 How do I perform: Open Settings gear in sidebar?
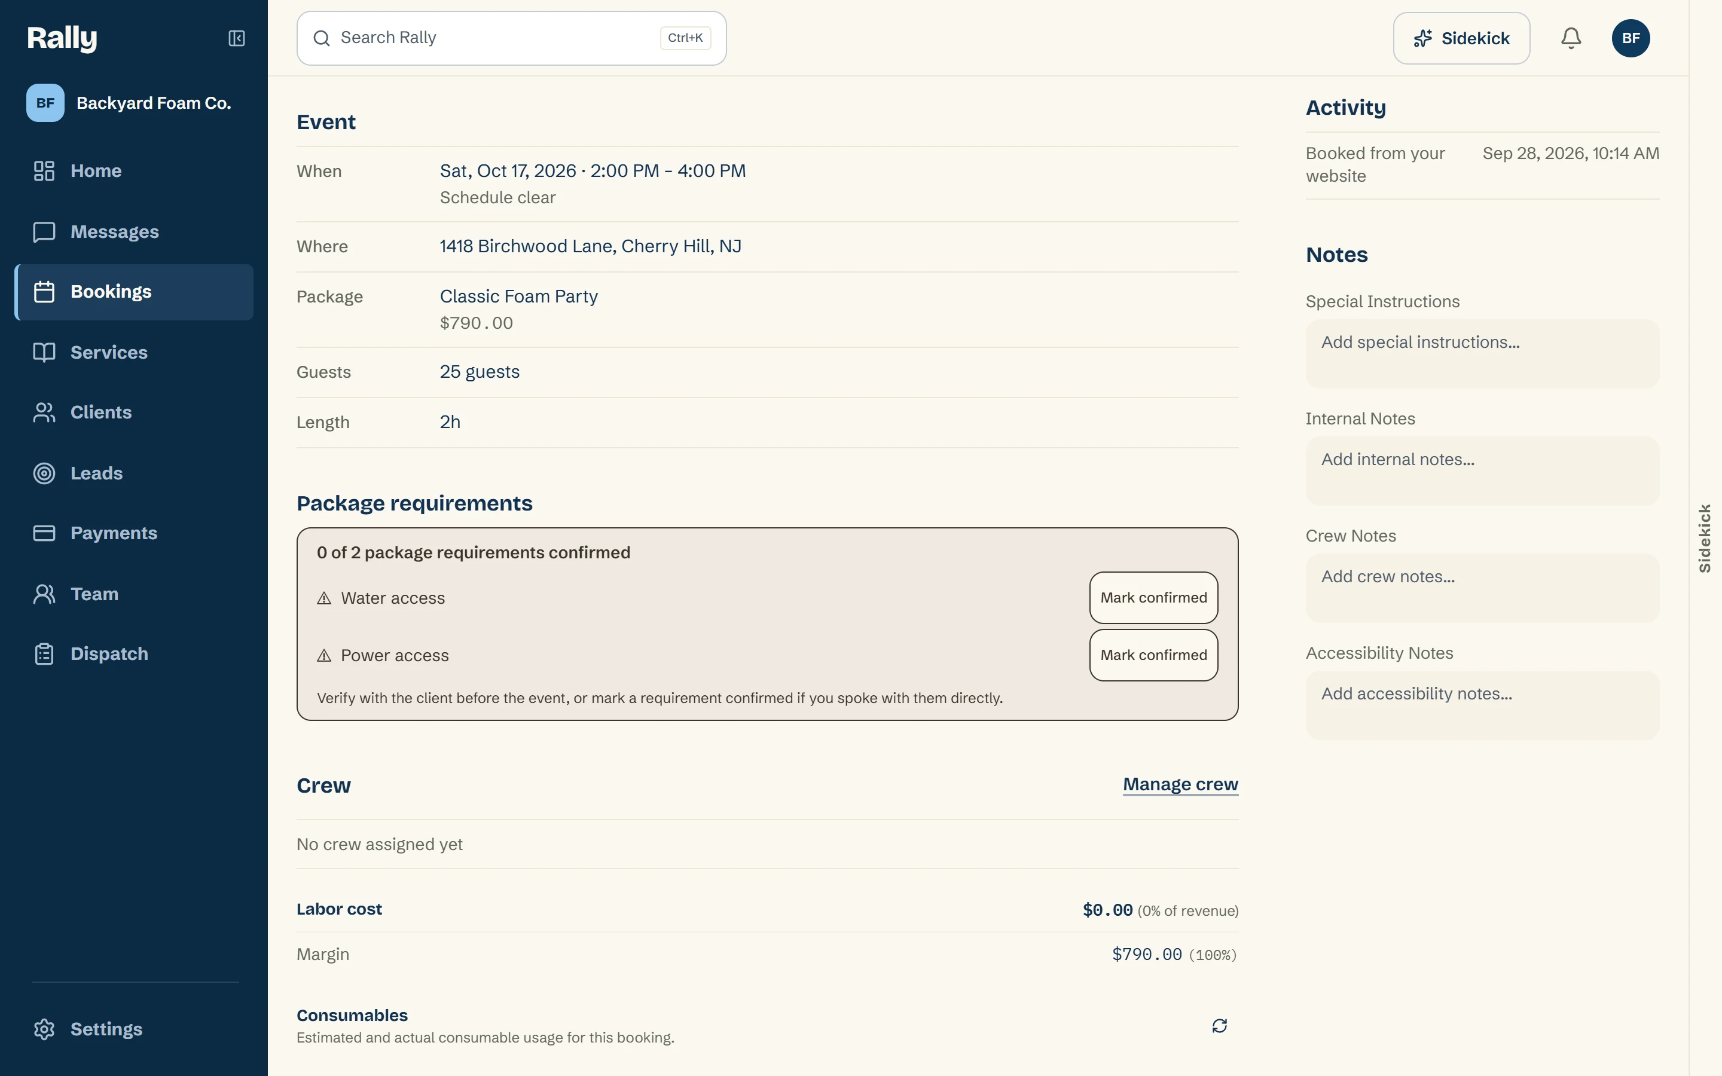[x=44, y=1029]
